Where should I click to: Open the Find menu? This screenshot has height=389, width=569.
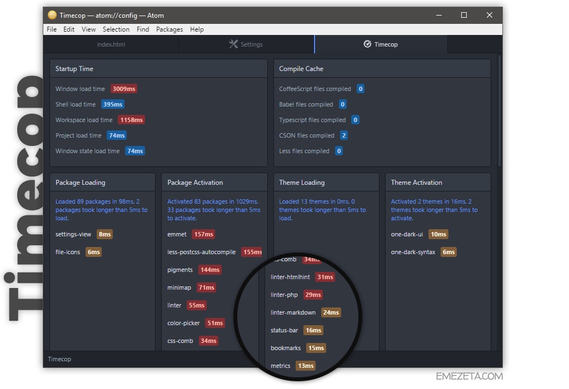coord(143,29)
